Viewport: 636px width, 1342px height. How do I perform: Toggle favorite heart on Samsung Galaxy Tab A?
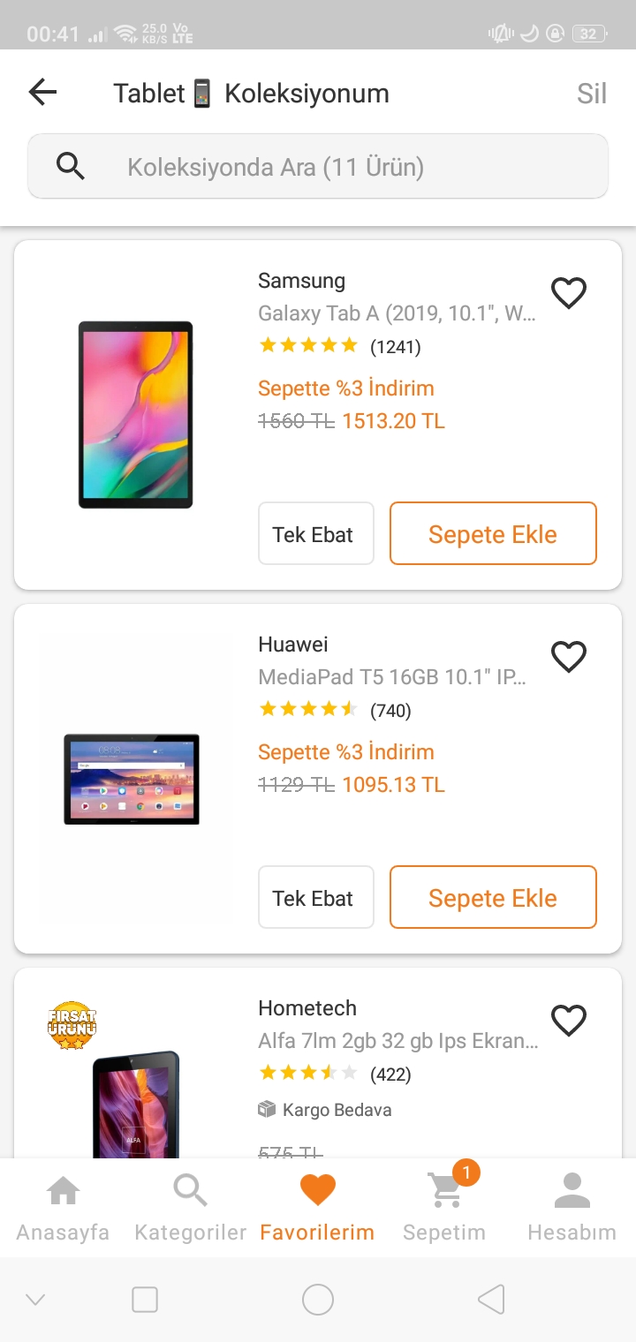(569, 292)
